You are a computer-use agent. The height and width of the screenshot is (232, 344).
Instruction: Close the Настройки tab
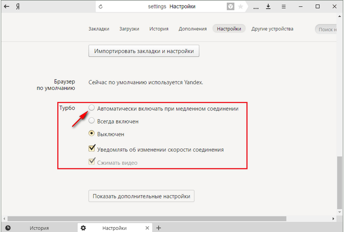point(147,228)
